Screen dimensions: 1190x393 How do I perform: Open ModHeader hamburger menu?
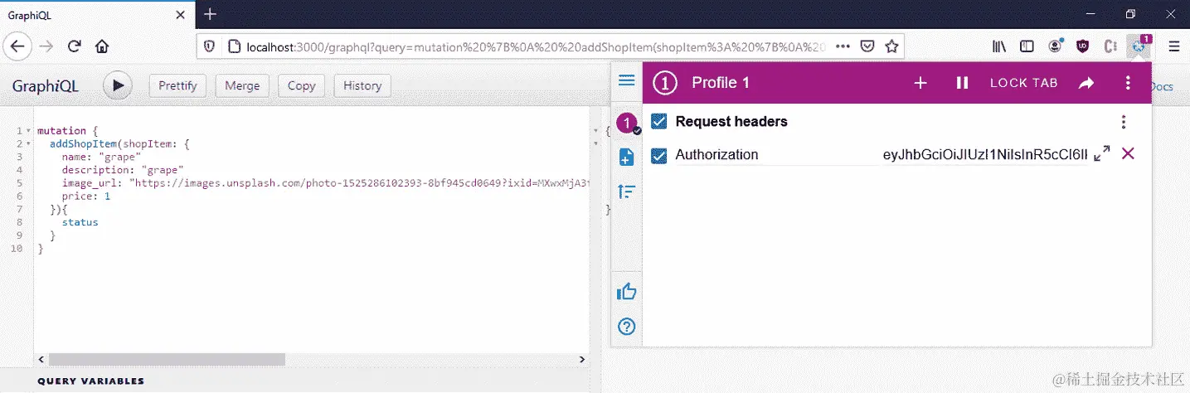627,80
